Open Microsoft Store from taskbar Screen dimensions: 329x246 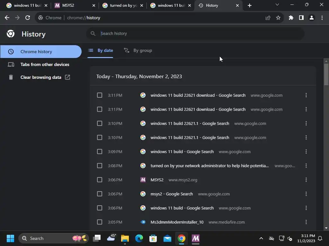tap(153, 238)
